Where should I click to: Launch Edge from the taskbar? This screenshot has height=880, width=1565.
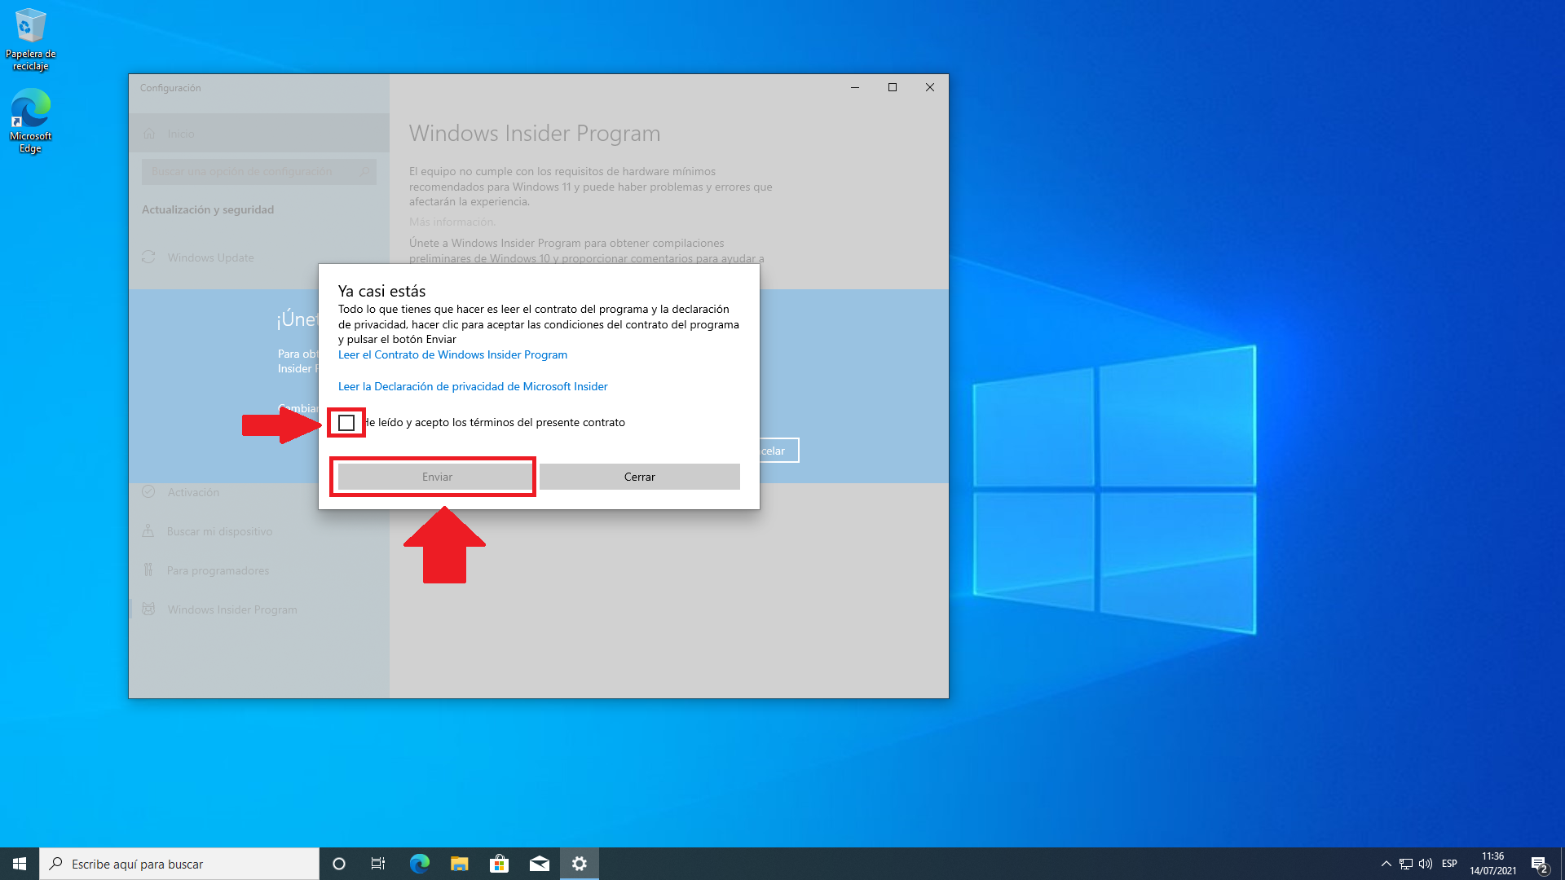tap(419, 864)
